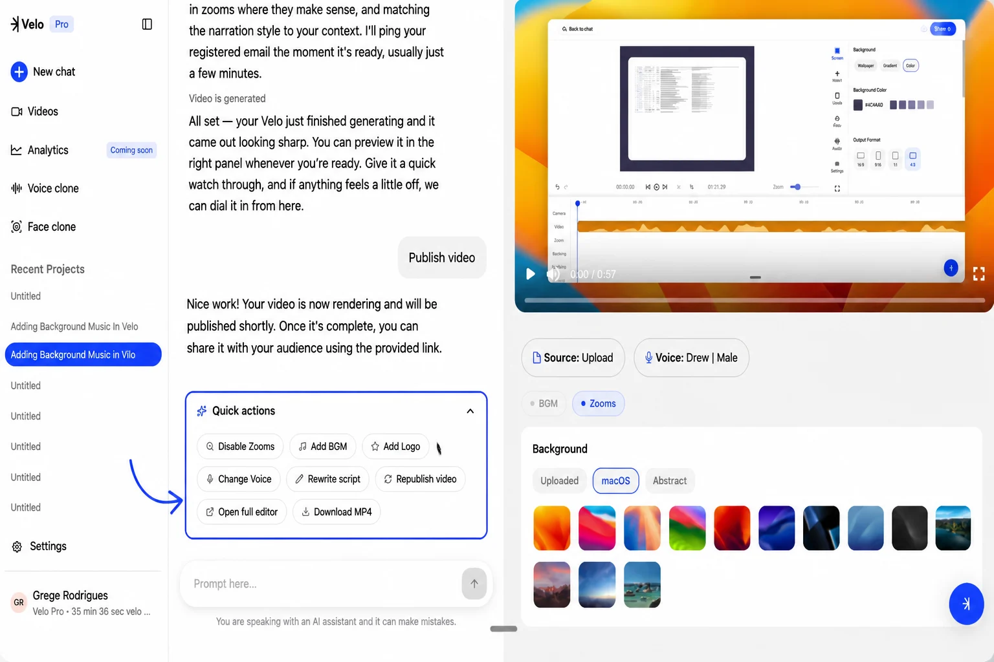Switch to the macOS background tab
The image size is (994, 662).
pyautogui.click(x=615, y=481)
